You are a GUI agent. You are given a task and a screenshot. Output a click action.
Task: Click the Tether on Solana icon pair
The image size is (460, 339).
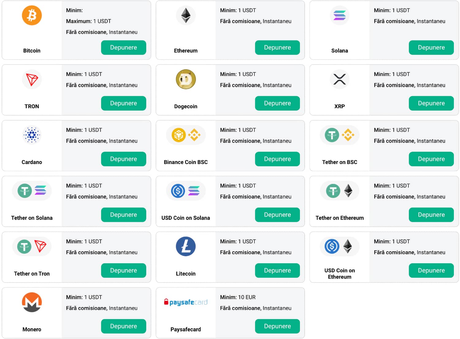click(x=32, y=191)
